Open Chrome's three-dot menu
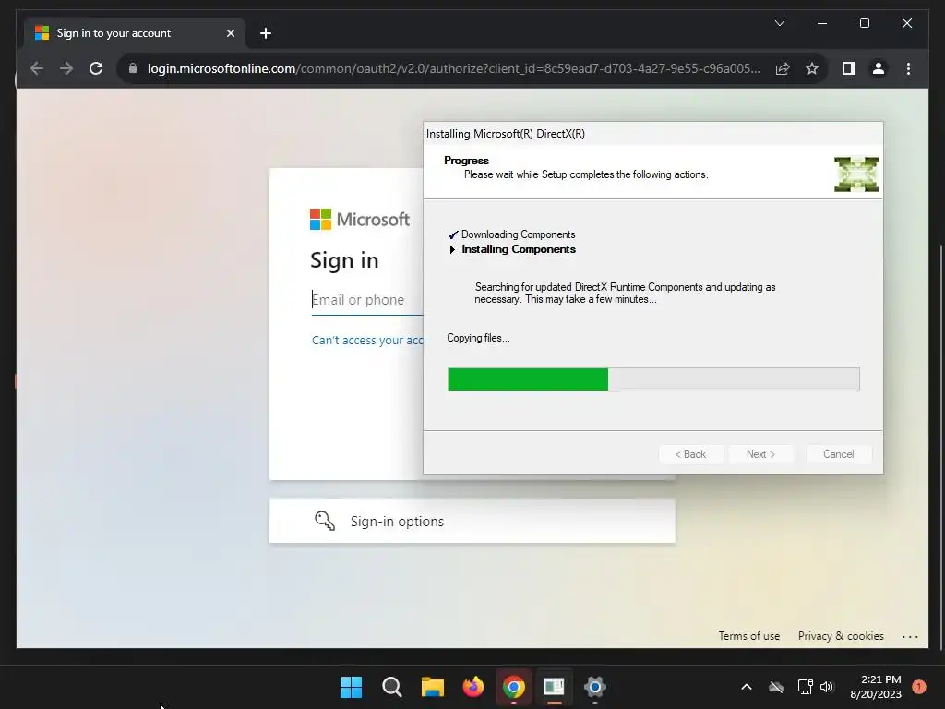Screen dimensions: 945x709 tap(908, 68)
